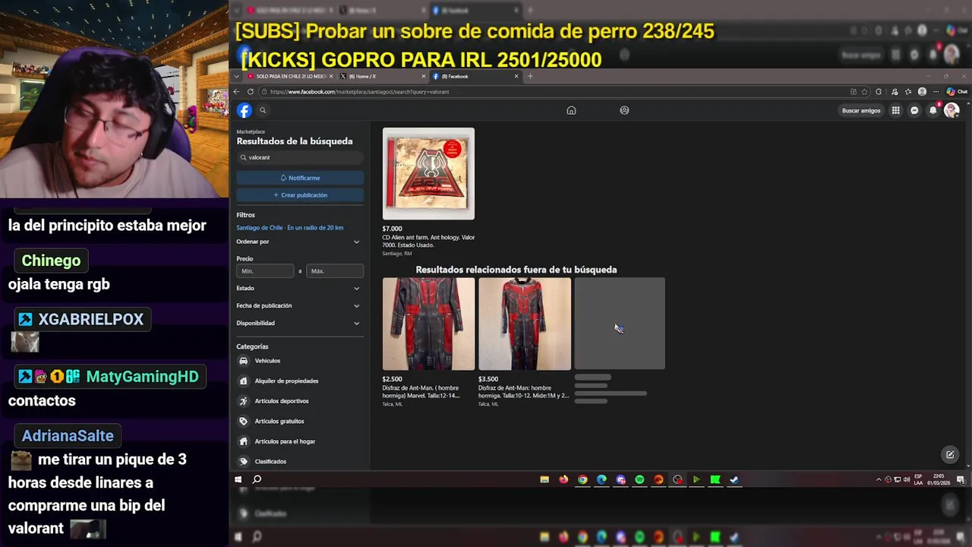Open Steam from taskbar
Viewport: 972px width, 547px height.
pyautogui.click(x=734, y=479)
